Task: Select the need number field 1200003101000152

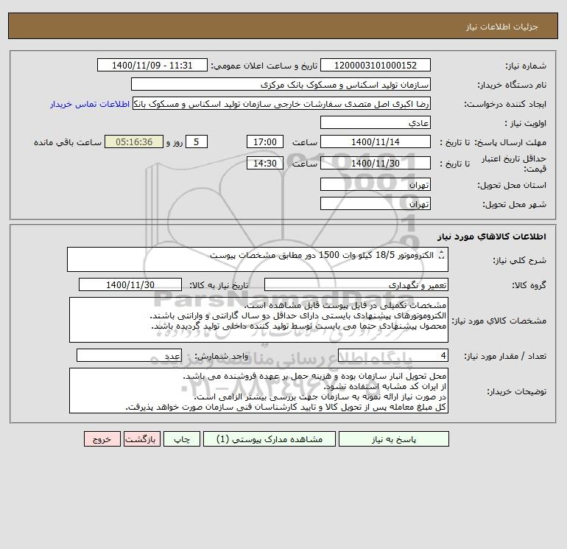Action: pos(376,65)
